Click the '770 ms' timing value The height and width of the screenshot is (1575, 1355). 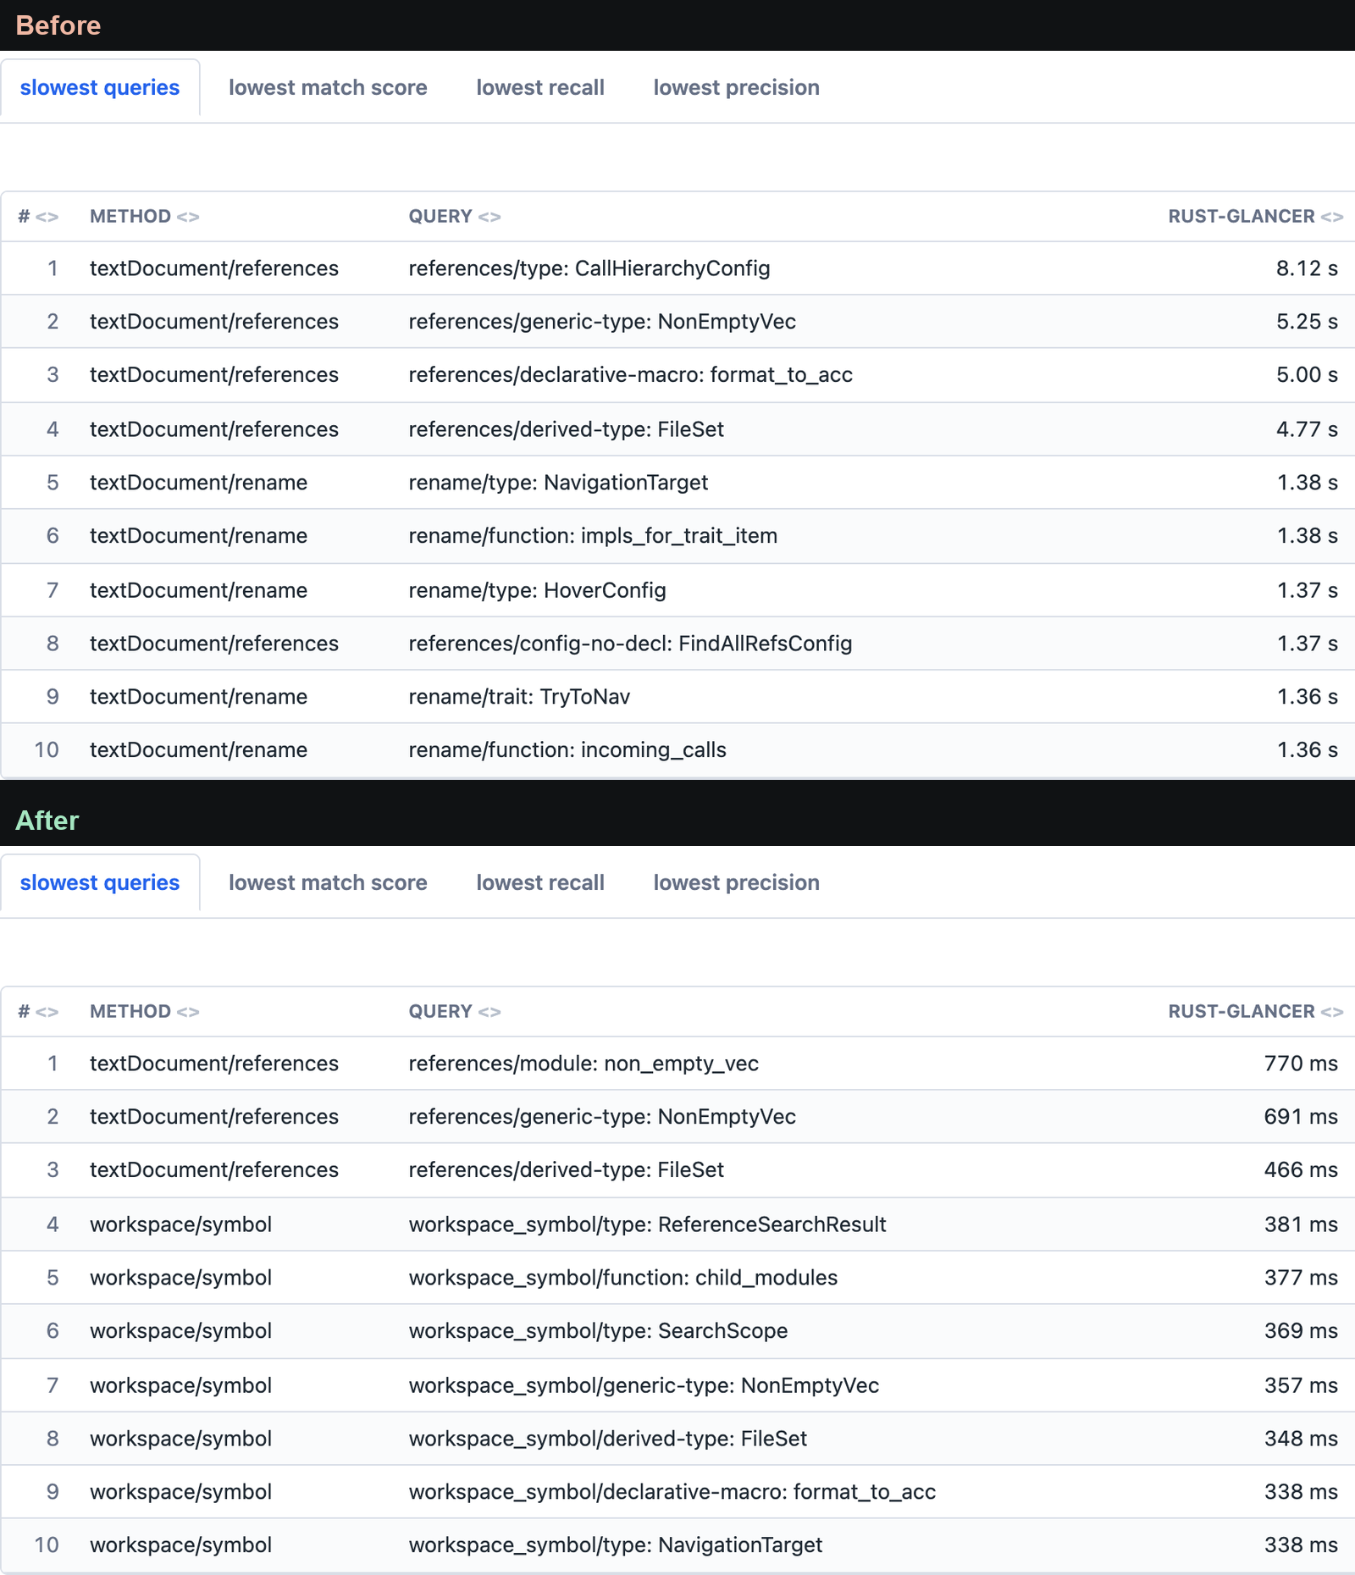click(x=1301, y=1064)
